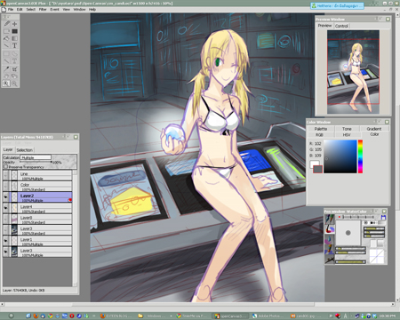The image size is (400, 320).
Task: Click the brush pressure curve graph
Action: click(376, 257)
